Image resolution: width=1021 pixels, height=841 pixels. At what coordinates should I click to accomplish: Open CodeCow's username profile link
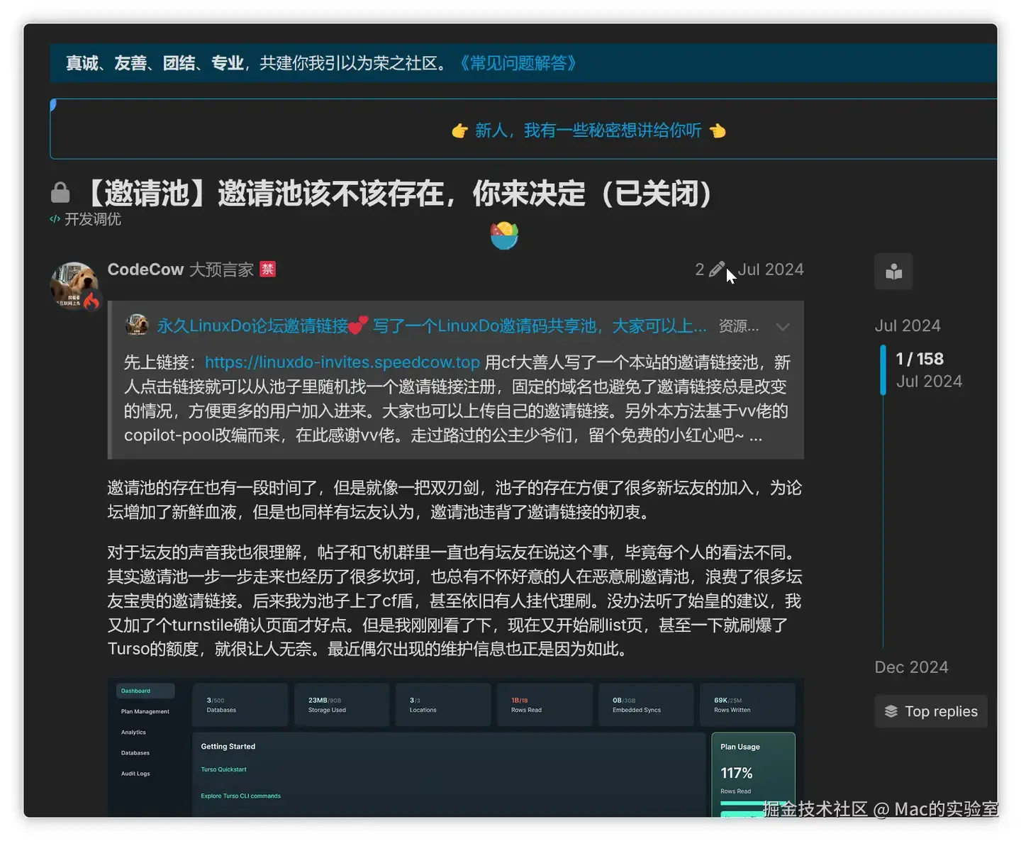tap(145, 269)
